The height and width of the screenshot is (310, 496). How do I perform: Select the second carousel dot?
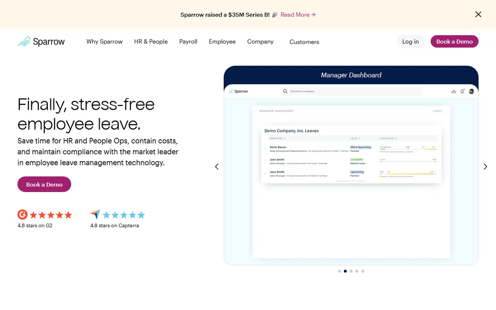coord(345,271)
